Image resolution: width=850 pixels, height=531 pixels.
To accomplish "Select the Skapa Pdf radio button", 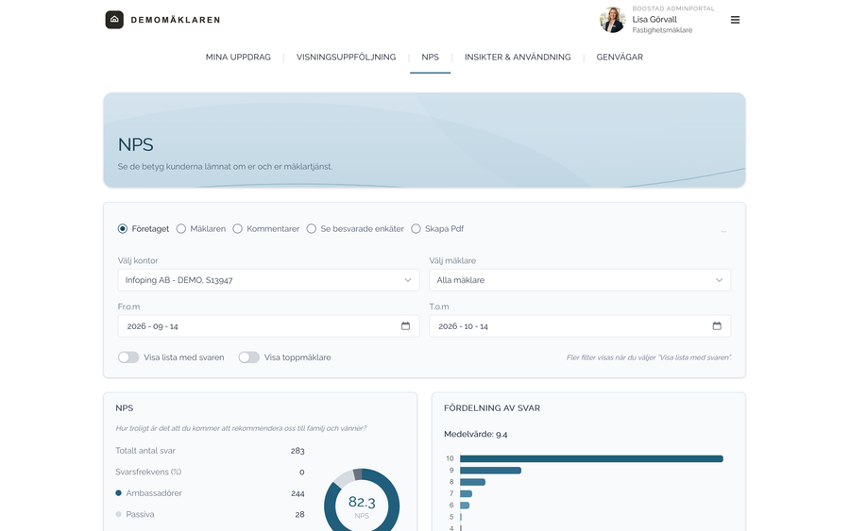I will pos(416,229).
